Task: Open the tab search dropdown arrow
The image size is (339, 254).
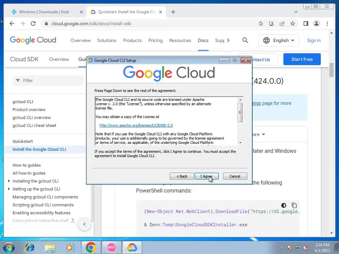Action: [x=296, y=12]
